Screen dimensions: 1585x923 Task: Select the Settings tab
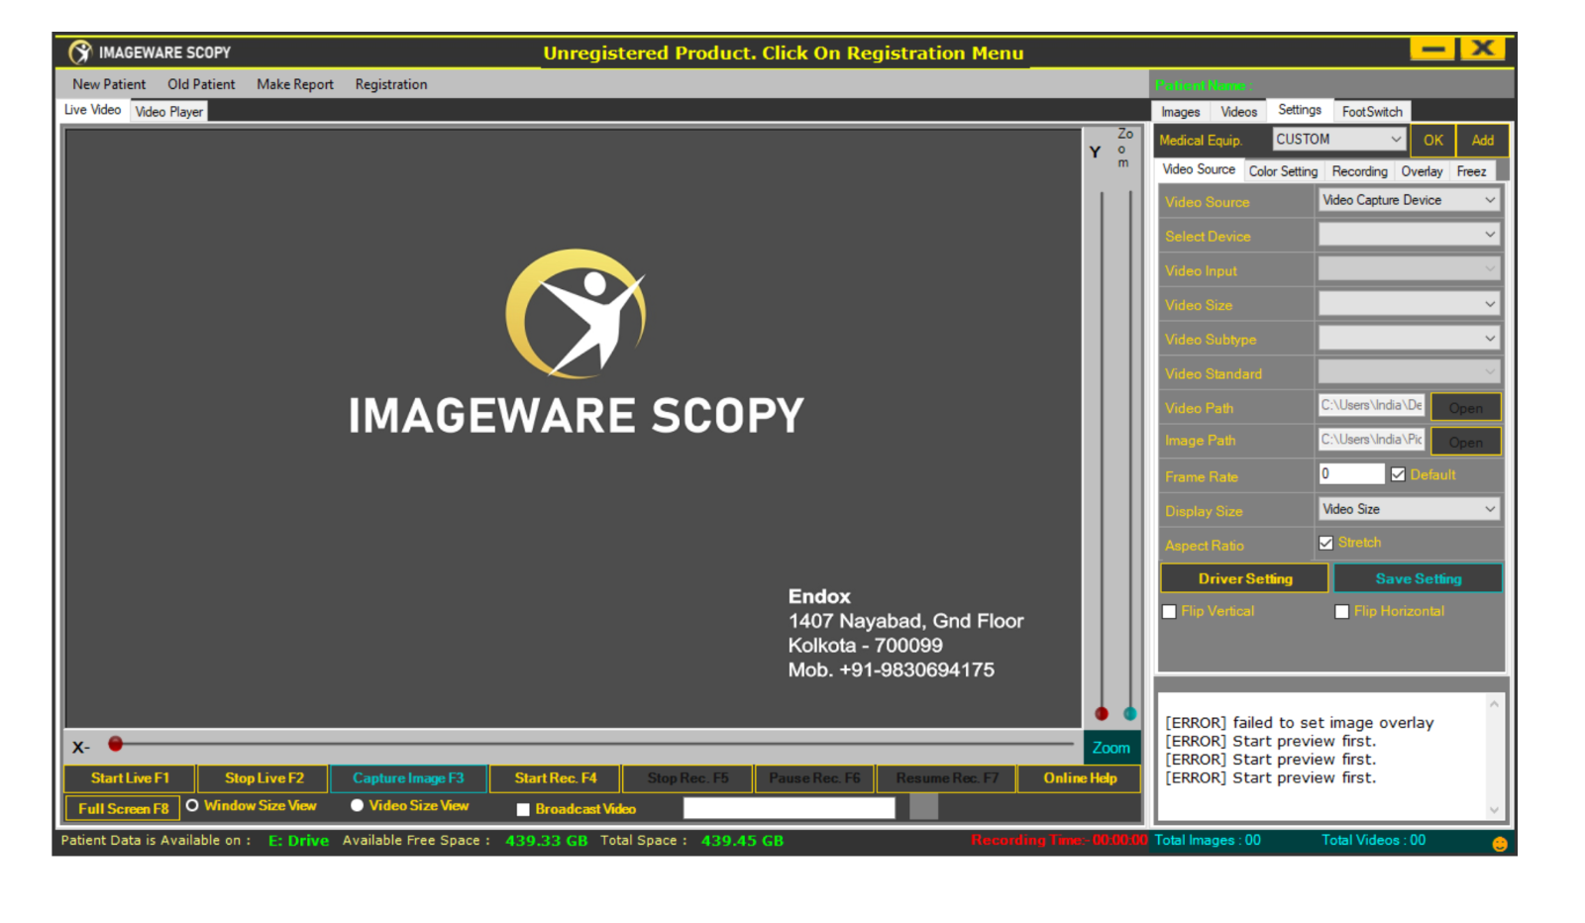tap(1299, 110)
